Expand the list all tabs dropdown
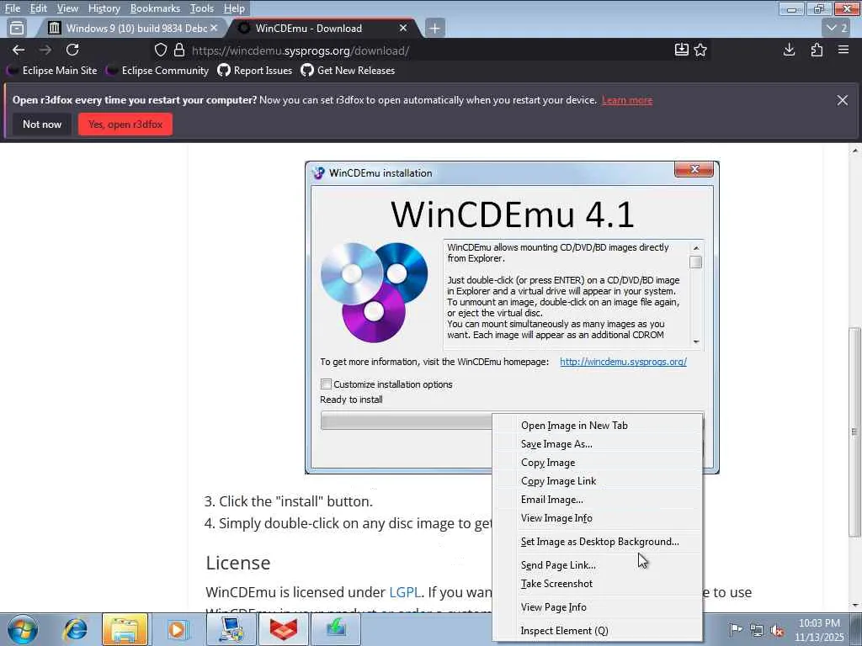Screen dimensions: 862x646 coord(838,28)
